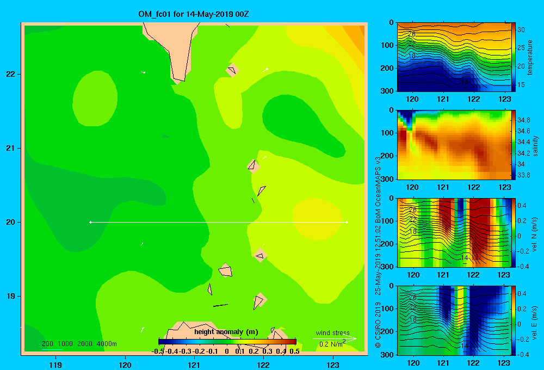Open the northward velocity section panel
This screenshot has width=544, height=370.
click(454, 232)
